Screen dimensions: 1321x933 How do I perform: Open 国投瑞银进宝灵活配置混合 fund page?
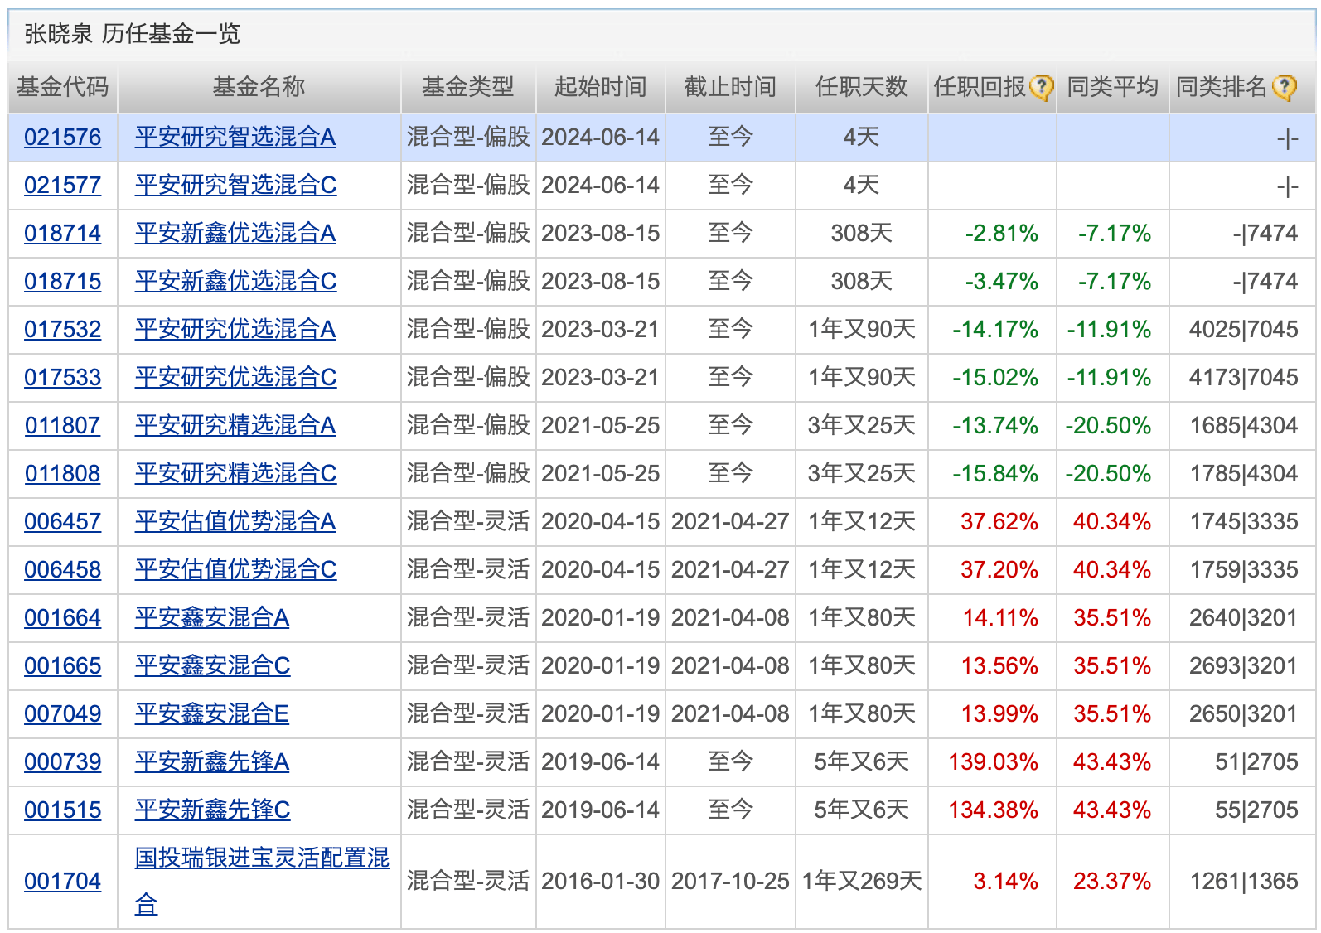[262, 881]
